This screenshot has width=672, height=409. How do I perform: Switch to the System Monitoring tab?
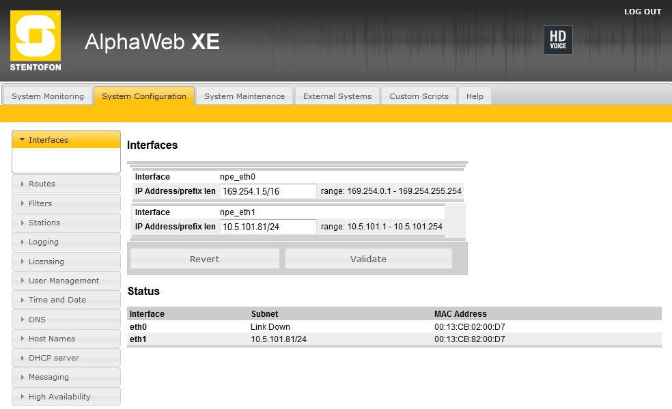coord(48,96)
